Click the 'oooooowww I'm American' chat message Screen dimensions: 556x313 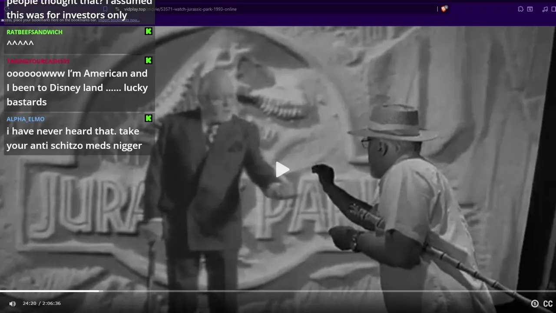[77, 87]
